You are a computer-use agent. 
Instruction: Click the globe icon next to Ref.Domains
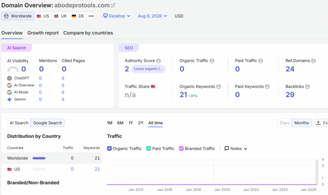tap(313, 61)
